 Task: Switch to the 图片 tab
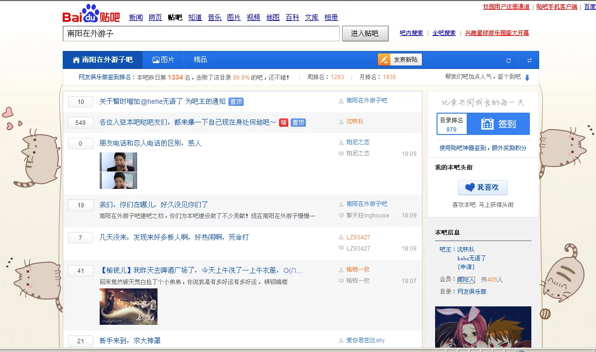pos(163,60)
